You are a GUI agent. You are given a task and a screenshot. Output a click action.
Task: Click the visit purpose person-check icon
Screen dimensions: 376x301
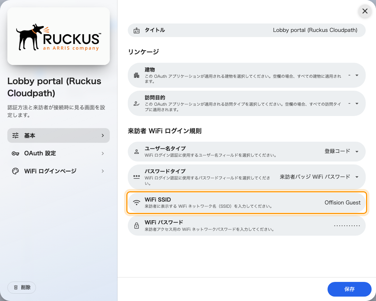pyautogui.click(x=137, y=104)
